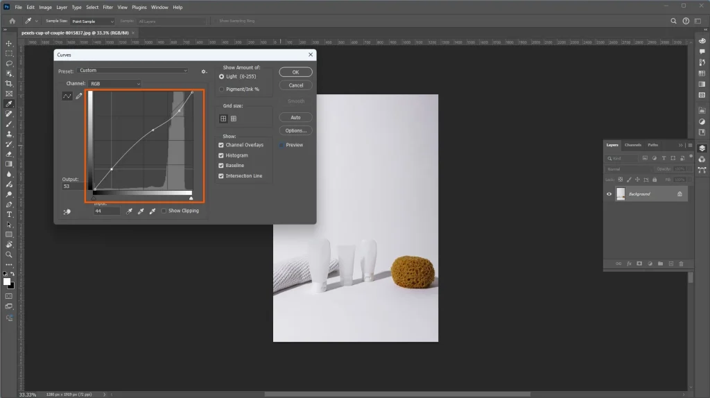Switch to the Paths tab
The width and height of the screenshot is (710, 398).
tap(652, 145)
